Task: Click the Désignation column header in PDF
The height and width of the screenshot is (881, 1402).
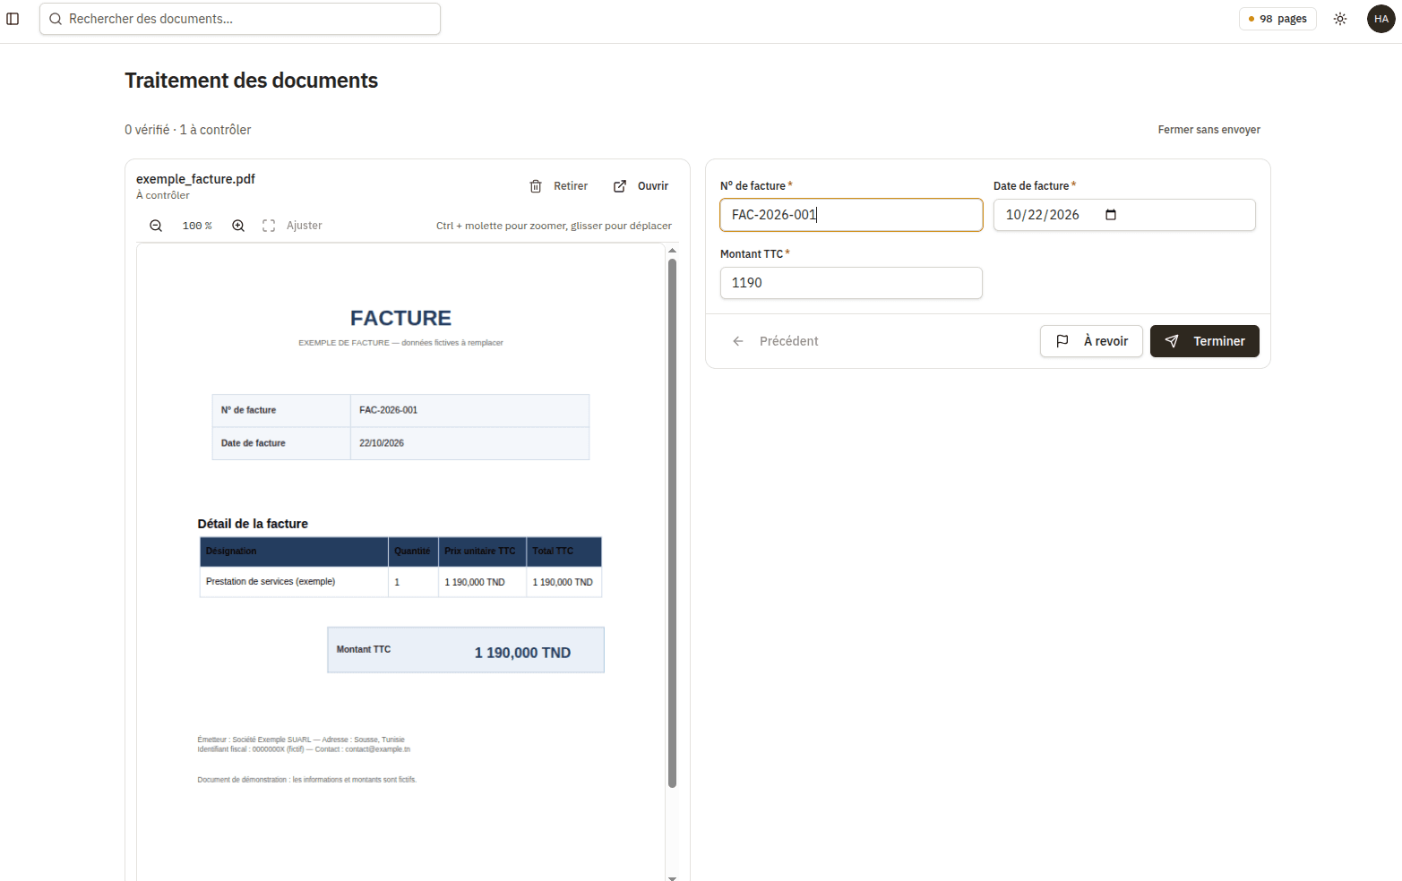Action: (x=294, y=552)
